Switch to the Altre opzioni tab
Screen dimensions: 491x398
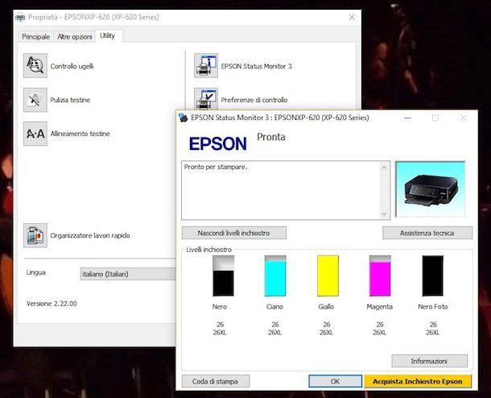pos(75,37)
